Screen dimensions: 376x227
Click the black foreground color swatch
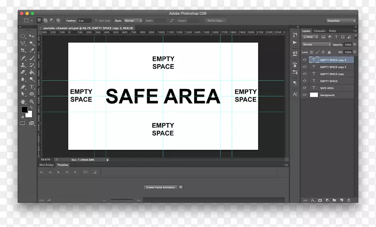coord(24,110)
